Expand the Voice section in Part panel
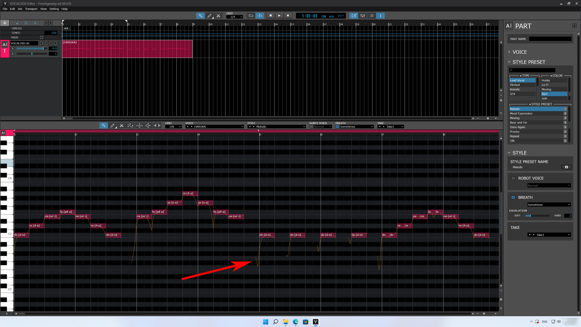 [519, 52]
